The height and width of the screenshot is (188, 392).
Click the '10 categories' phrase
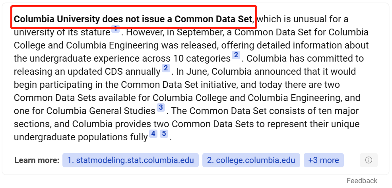(x=202, y=58)
